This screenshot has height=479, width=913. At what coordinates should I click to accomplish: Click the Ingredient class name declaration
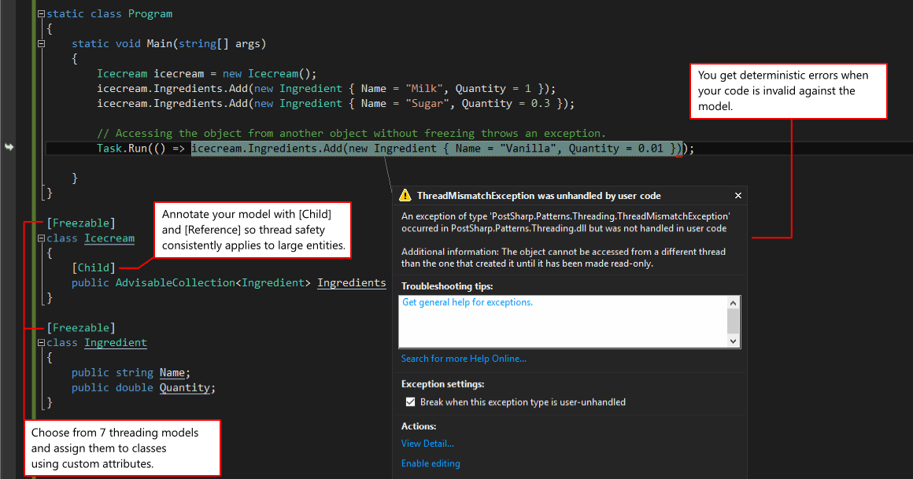point(116,343)
